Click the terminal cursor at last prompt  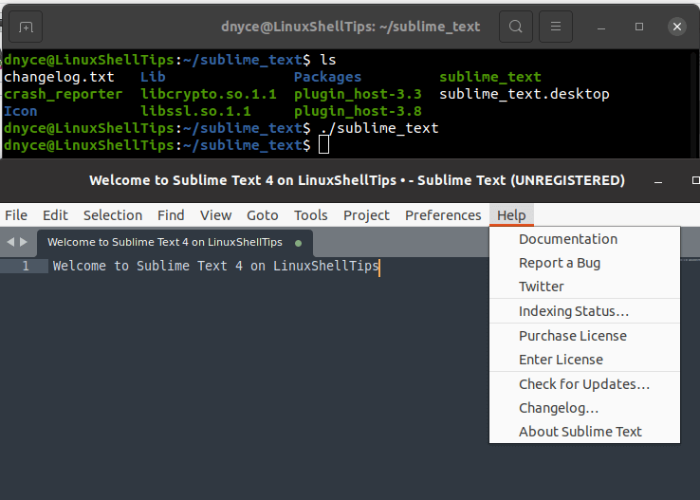tap(323, 145)
